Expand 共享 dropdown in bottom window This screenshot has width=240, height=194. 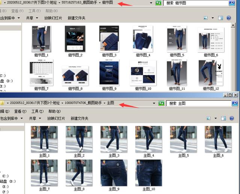[x=40, y=118]
